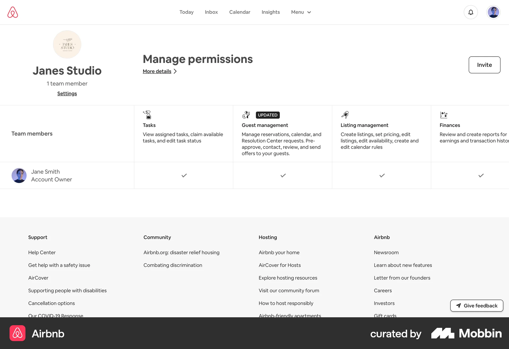Screen dimensions: 509x349
Task: Click the Listing management key icon
Action: (x=345, y=115)
